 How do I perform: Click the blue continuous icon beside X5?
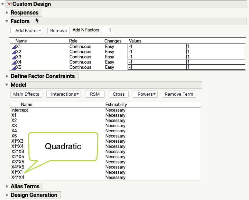[x=13, y=67]
